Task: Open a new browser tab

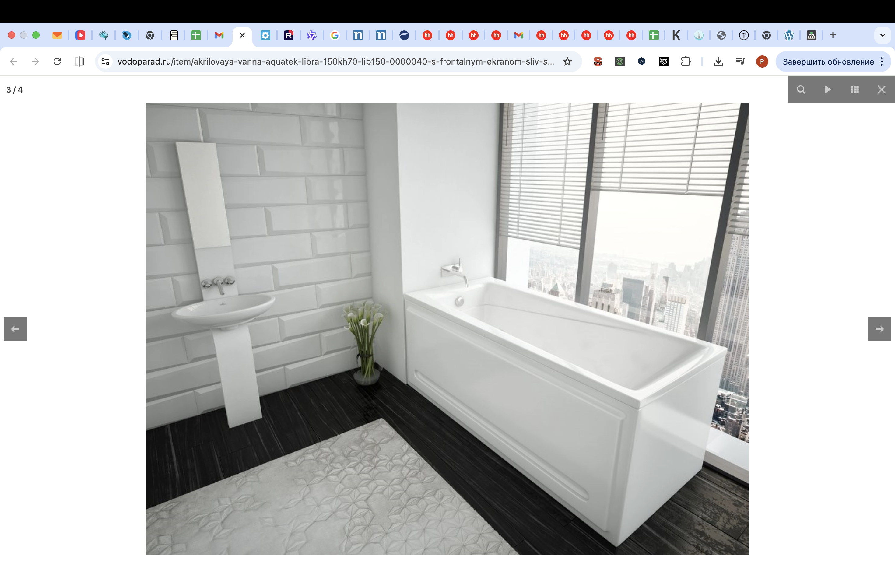Action: click(833, 35)
